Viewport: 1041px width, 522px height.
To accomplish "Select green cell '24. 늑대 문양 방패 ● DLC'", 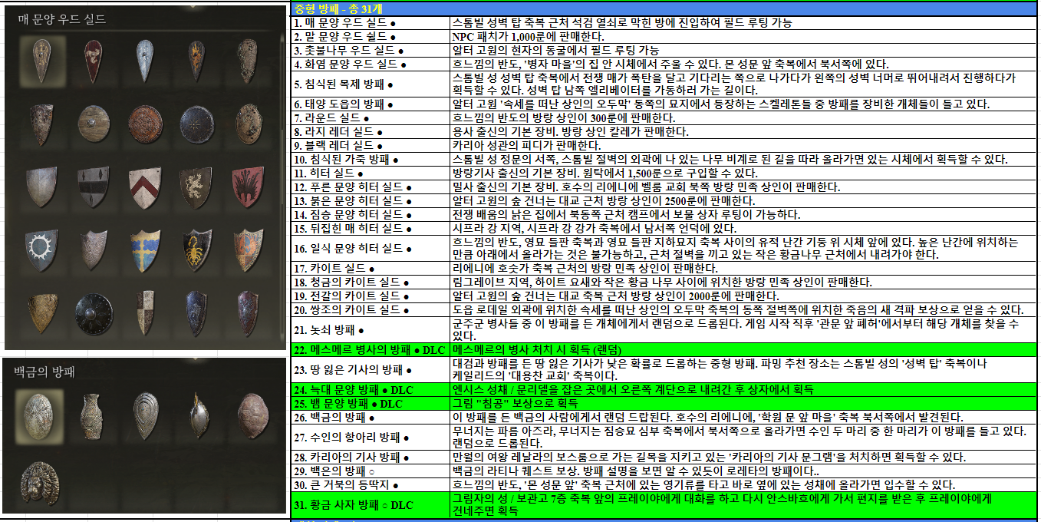I will 371,390.
